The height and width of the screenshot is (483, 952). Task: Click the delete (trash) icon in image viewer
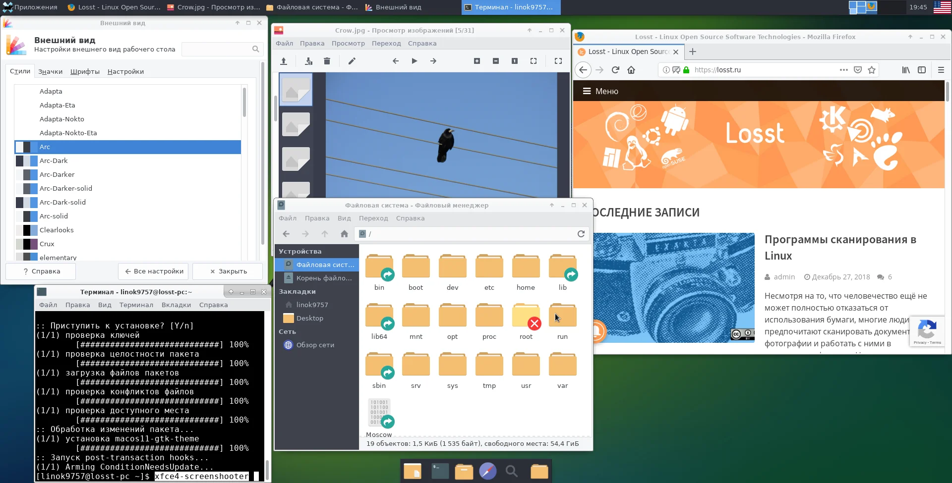click(x=327, y=61)
